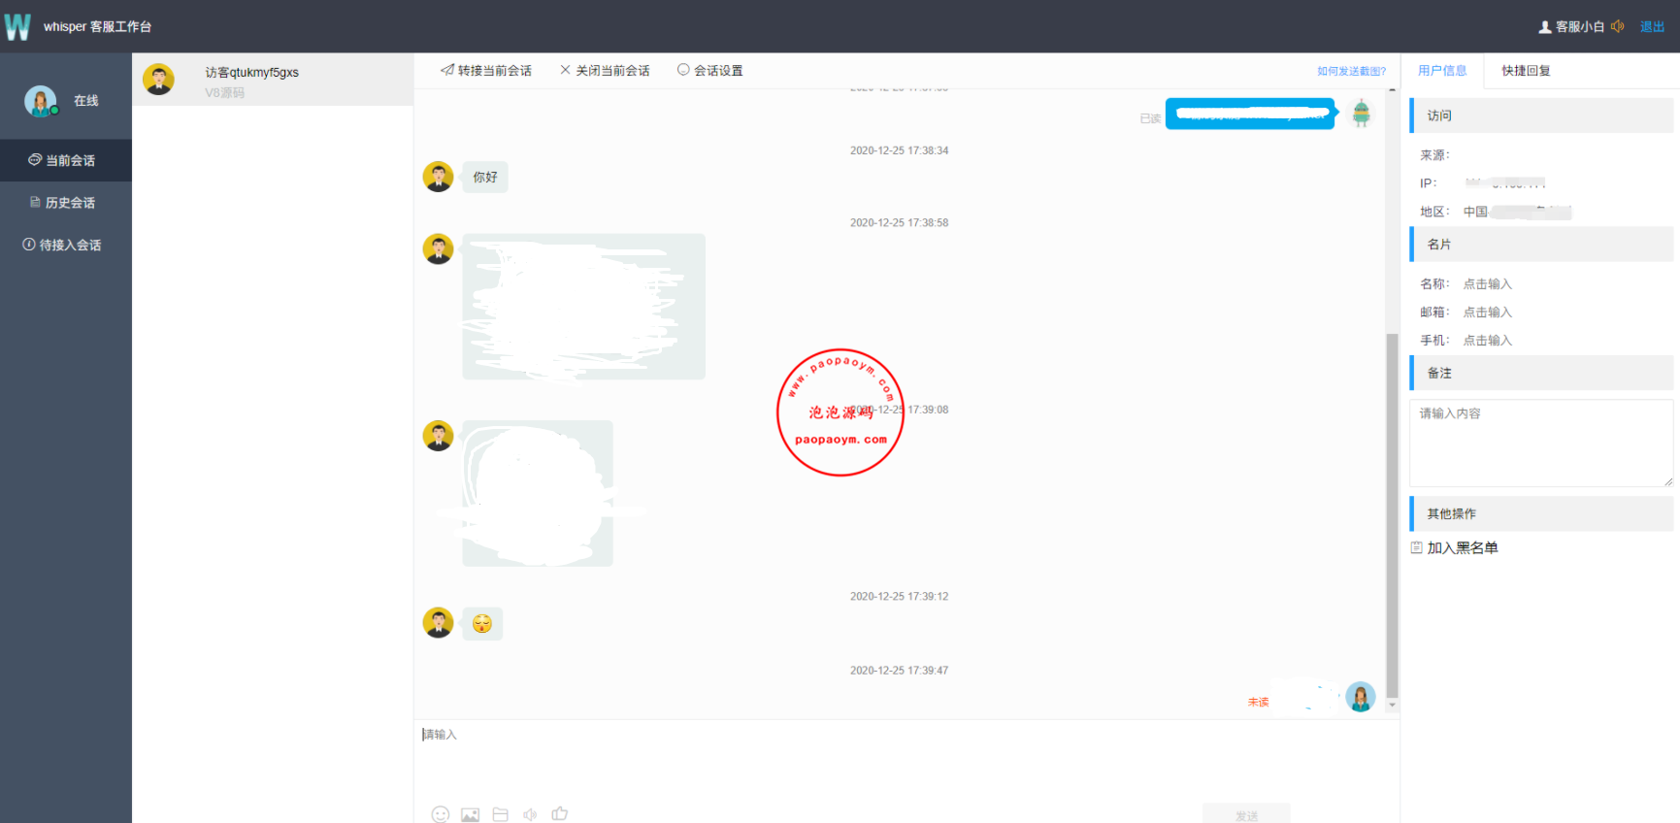The width and height of the screenshot is (1680, 823).
Task: Click the agent avatar beside unread message
Action: 1361,697
